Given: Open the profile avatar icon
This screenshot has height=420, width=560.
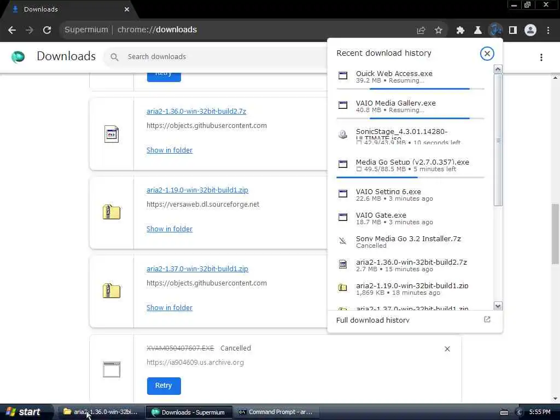Looking at the screenshot, I should [x=530, y=31].
